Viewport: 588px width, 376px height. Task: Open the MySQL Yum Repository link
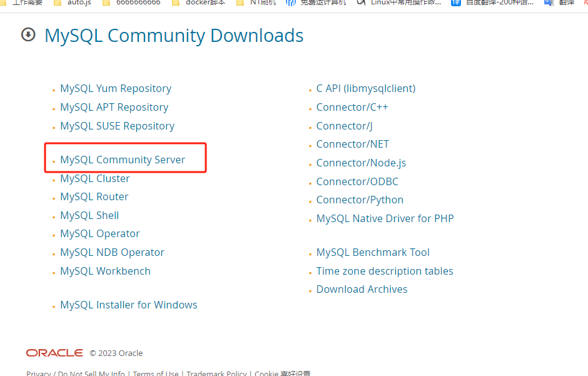tap(116, 88)
